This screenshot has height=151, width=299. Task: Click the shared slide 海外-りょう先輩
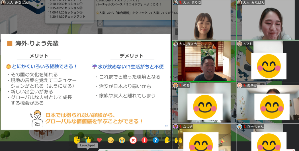coord(85,82)
